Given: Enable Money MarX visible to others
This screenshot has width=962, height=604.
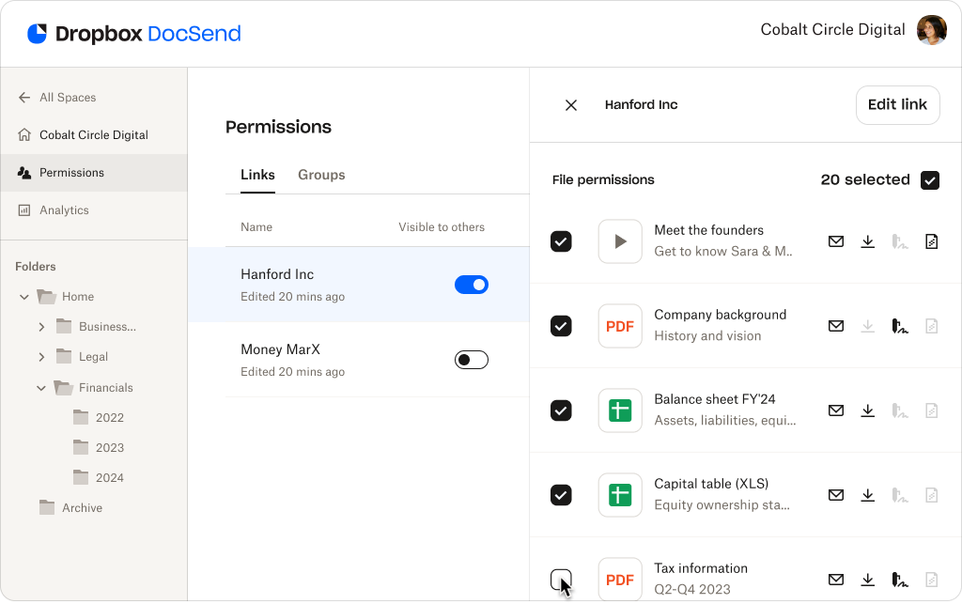Looking at the screenshot, I should [472, 361].
